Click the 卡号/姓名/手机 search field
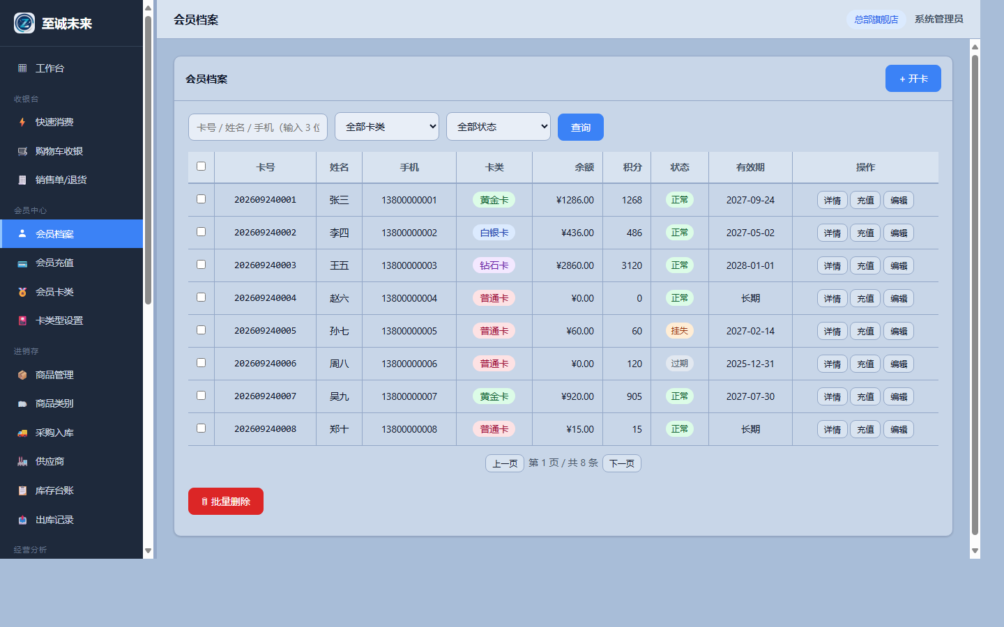This screenshot has height=627, width=1004. coord(258,127)
